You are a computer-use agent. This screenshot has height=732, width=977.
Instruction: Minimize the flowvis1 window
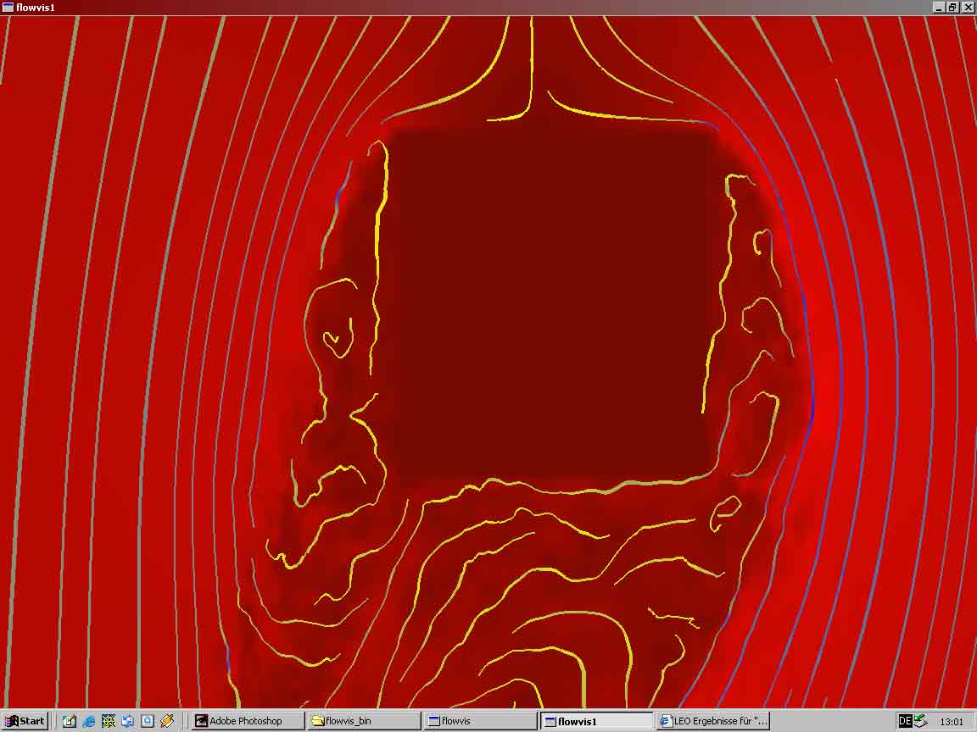tap(939, 7)
